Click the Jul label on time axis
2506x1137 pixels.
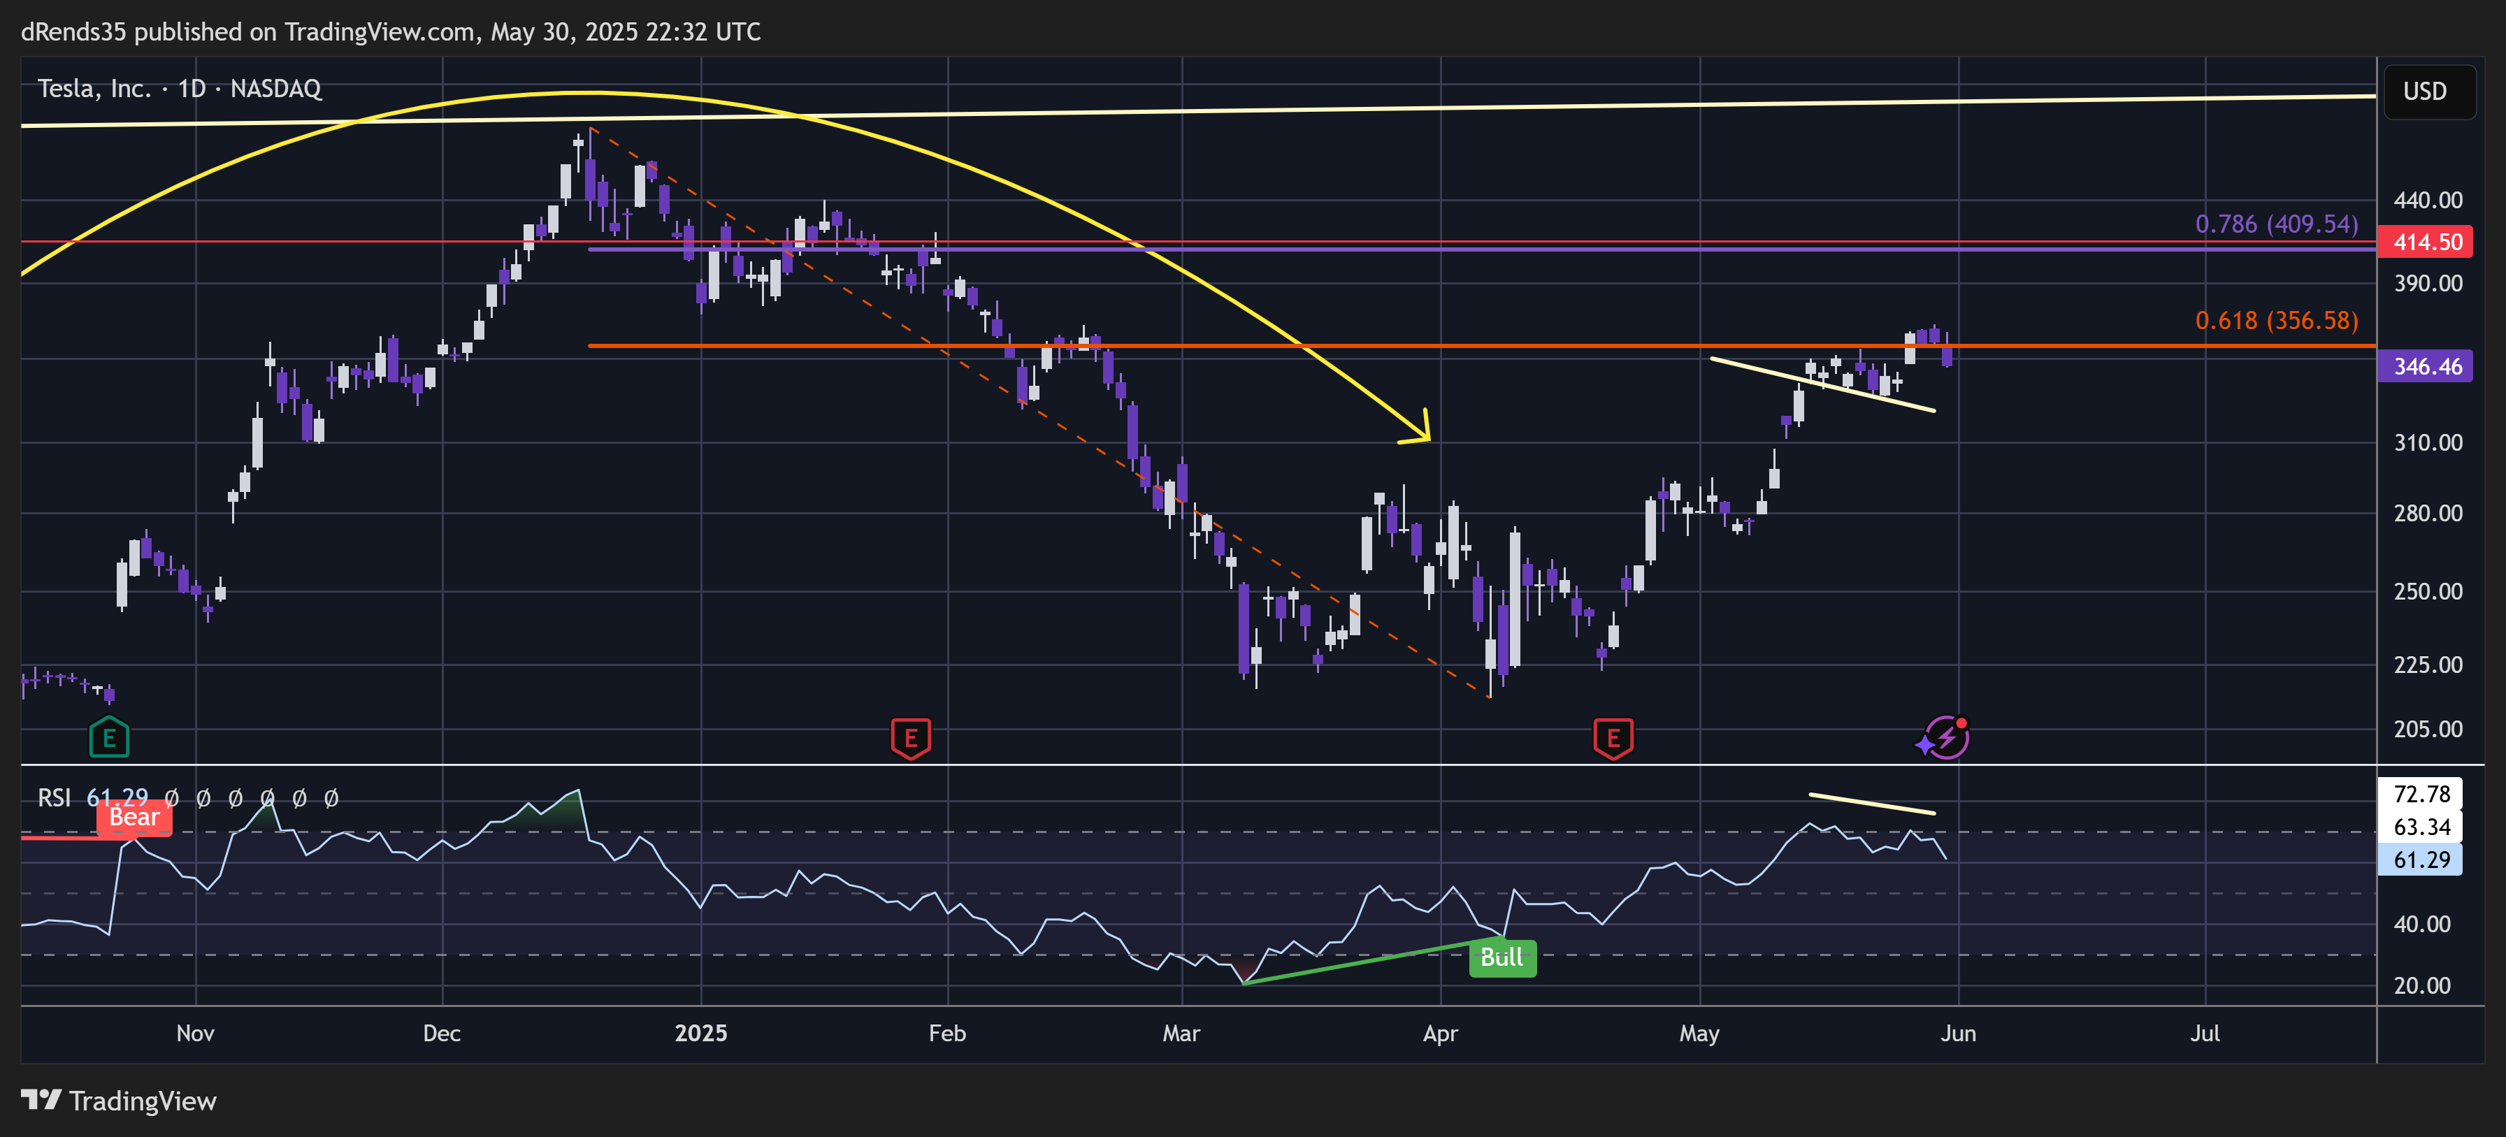(x=2205, y=1033)
